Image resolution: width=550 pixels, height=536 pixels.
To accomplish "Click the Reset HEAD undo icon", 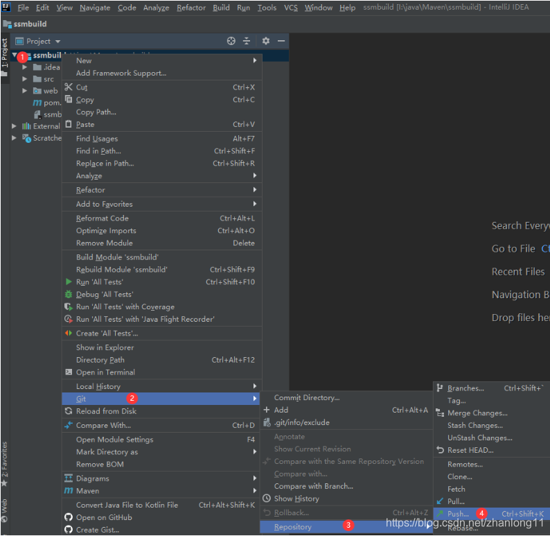I will [440, 449].
